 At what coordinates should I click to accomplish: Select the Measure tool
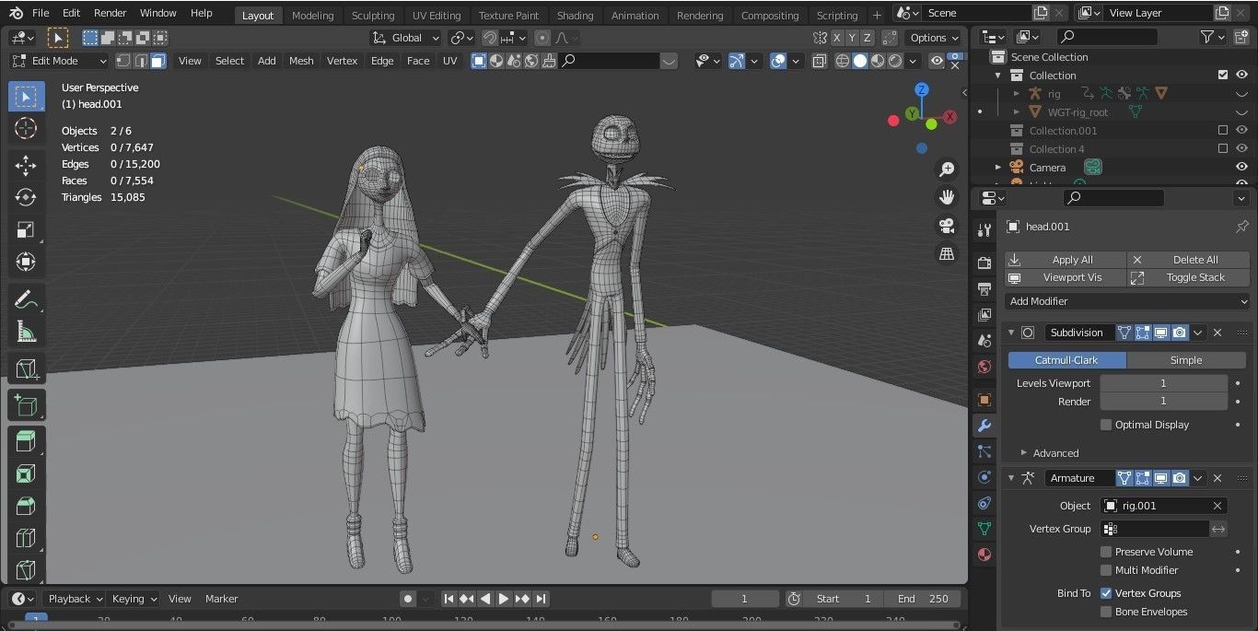pos(26,332)
